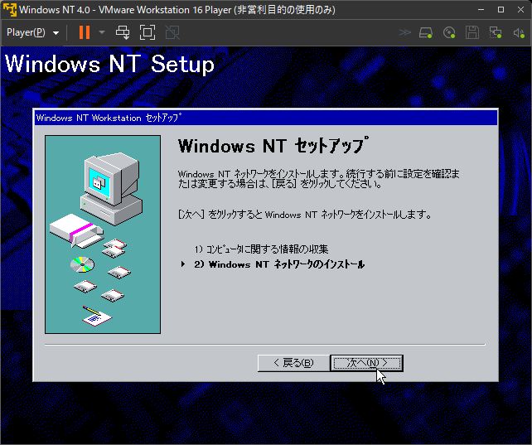Open the power options dropdown arrow beside pause
Image resolution: width=532 pixels, height=445 pixels.
click(102, 32)
